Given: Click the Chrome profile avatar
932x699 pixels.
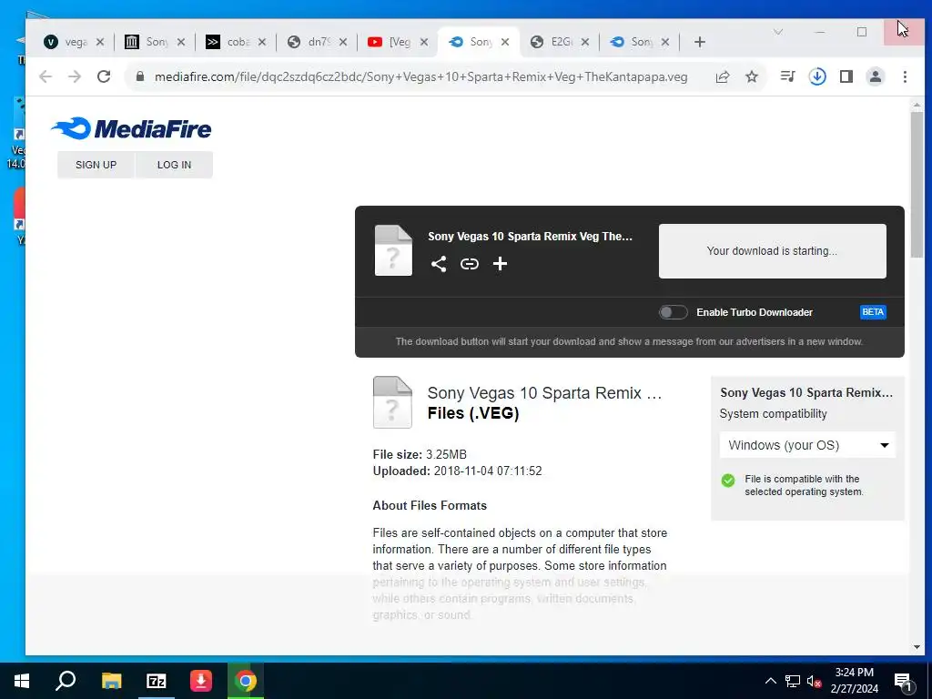Looking at the screenshot, I should click(876, 76).
